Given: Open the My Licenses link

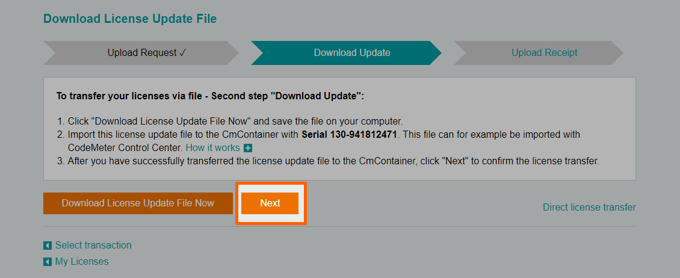Looking at the screenshot, I should [81, 261].
